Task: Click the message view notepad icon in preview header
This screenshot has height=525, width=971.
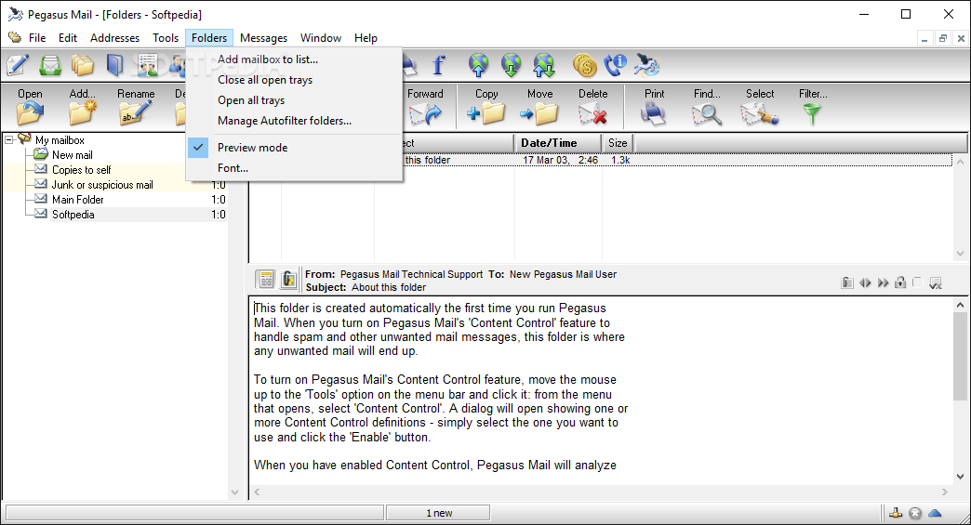Action: (266, 280)
